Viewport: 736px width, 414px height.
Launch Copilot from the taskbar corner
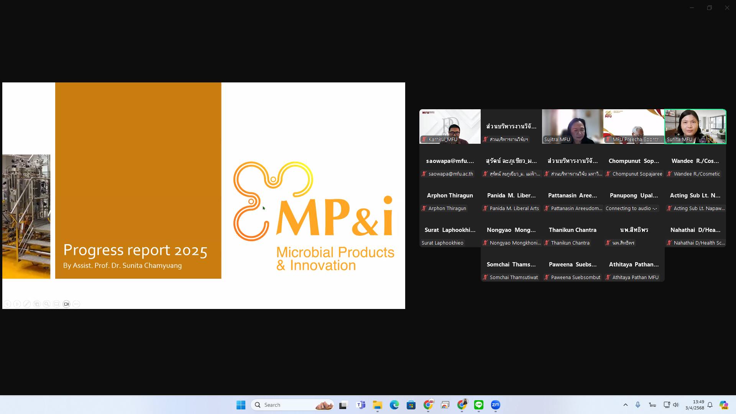point(724,405)
